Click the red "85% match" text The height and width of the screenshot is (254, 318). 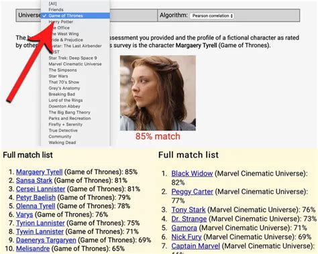point(158,136)
